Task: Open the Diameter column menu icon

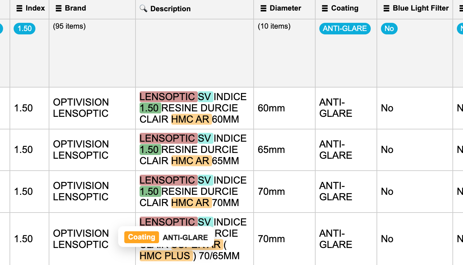Action: click(264, 8)
